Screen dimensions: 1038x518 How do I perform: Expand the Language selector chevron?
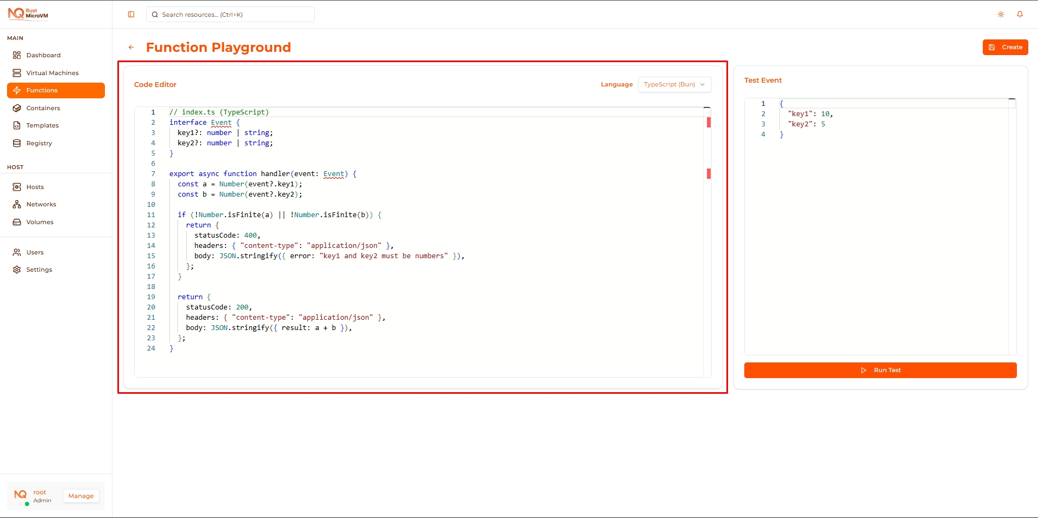click(x=702, y=85)
